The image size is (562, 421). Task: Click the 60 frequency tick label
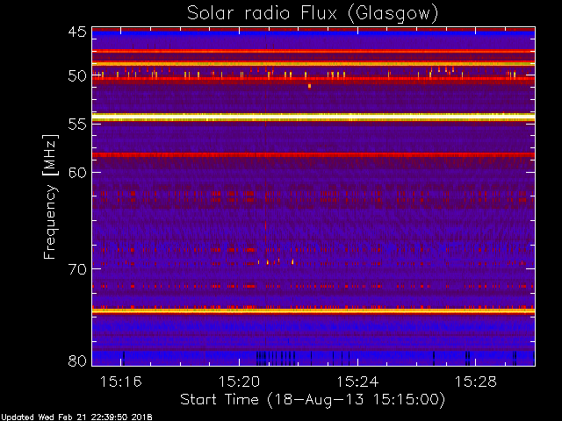77,172
